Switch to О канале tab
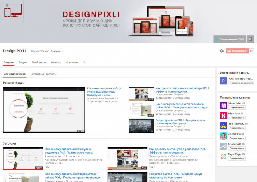257x182 pixels. (72, 62)
